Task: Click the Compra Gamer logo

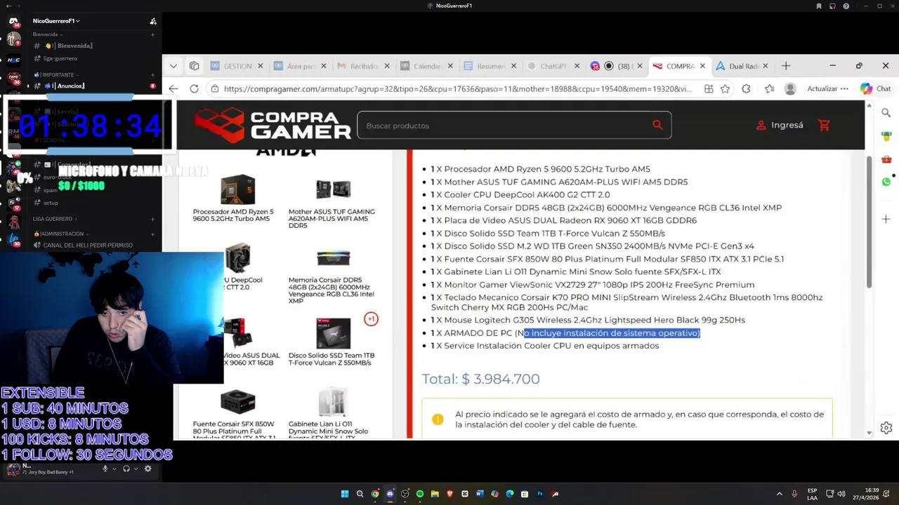Action: point(273,125)
